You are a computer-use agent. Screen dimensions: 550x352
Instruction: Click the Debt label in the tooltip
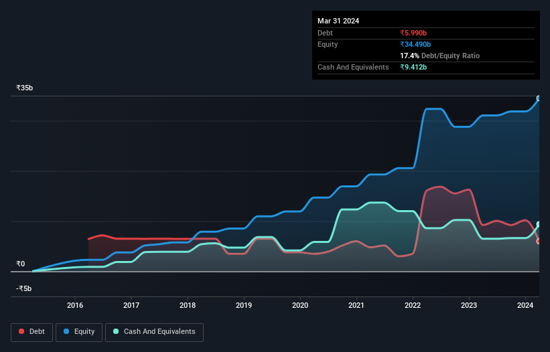(x=325, y=33)
